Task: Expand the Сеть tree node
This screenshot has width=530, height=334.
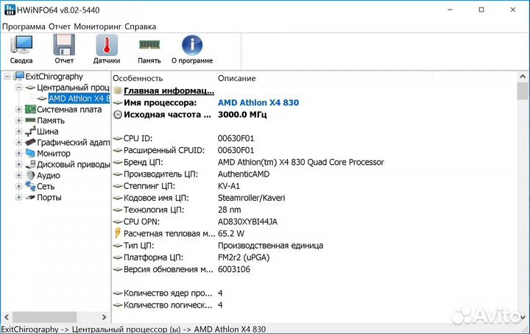Action: (19, 186)
